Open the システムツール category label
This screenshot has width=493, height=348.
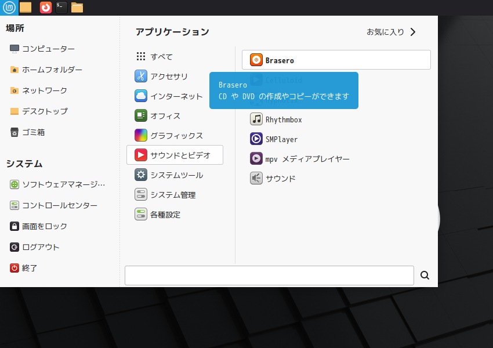pos(177,175)
